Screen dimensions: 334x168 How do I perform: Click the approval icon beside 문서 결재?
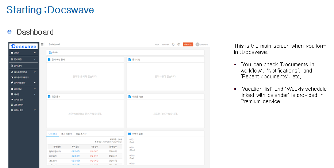(12, 66)
